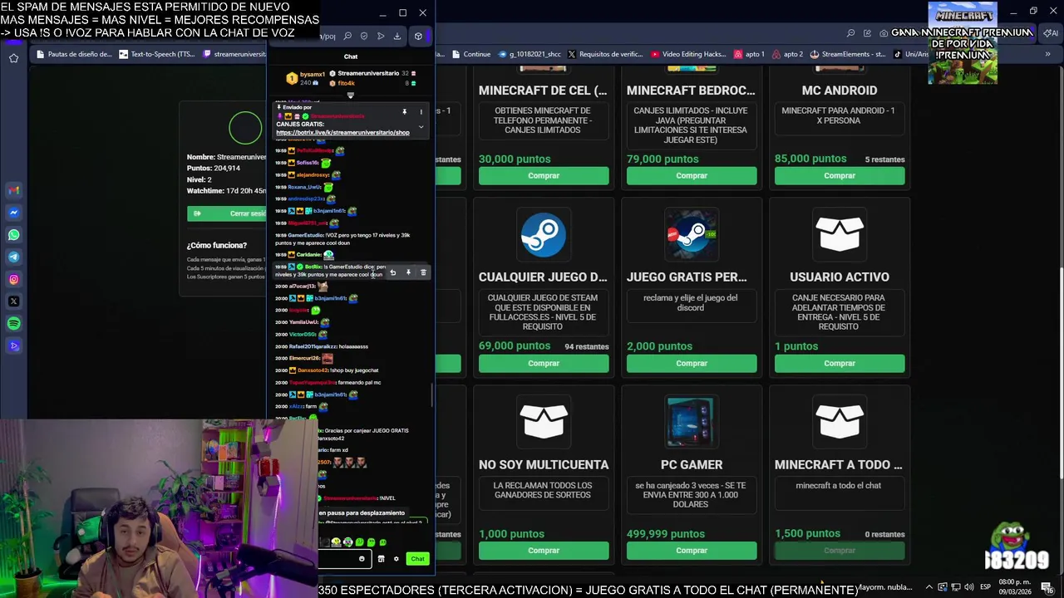Click the Chat header label in the popup

click(351, 56)
